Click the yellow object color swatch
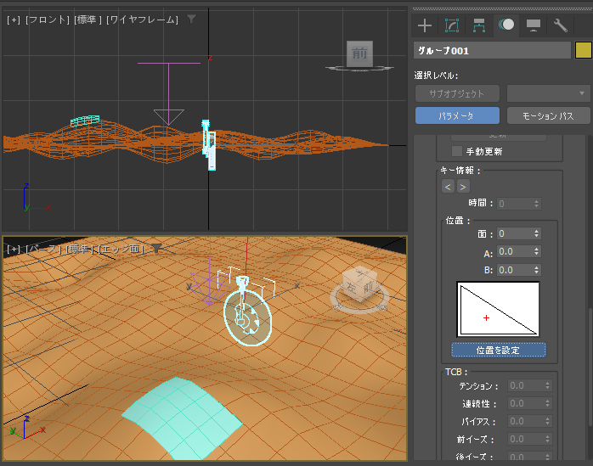 pos(583,50)
